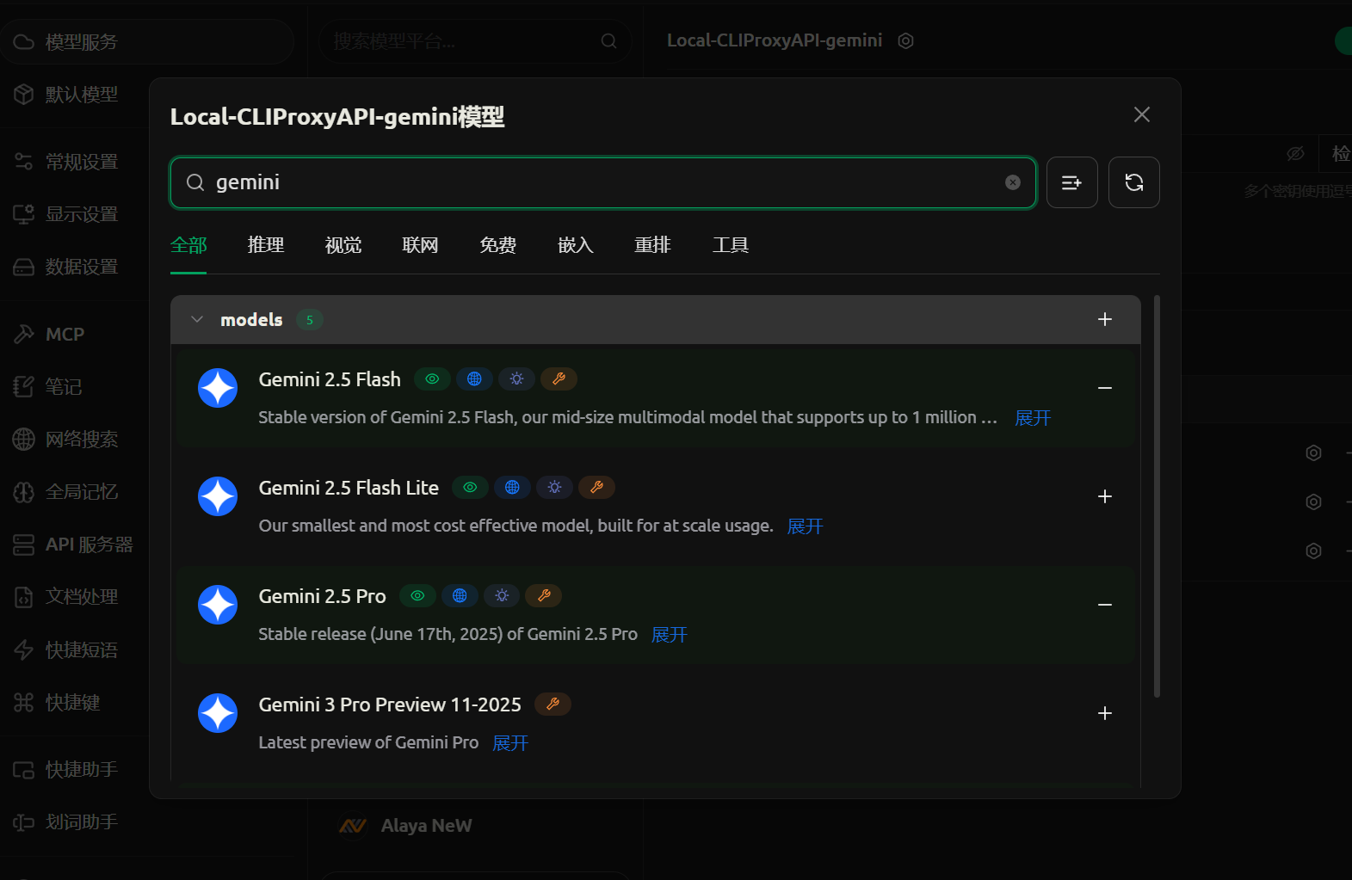Screen dimensions: 1352x880
Task: Expand the Gemini 3 Pro Preview description
Action: tap(509, 743)
